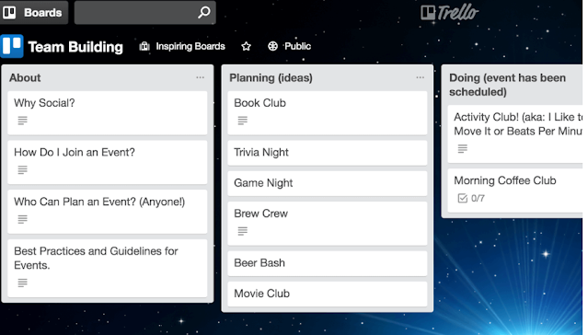Click description icon on Brew Crew card
The width and height of the screenshot is (588, 335).
pyautogui.click(x=243, y=231)
